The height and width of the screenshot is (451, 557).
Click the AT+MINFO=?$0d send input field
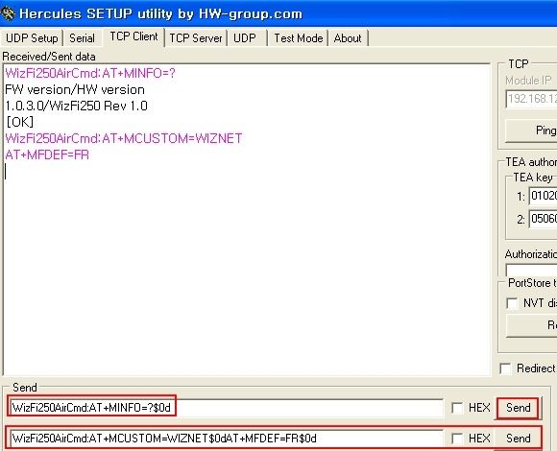pyautogui.click(x=227, y=408)
